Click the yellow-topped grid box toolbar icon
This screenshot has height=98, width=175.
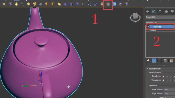click(102, 4)
